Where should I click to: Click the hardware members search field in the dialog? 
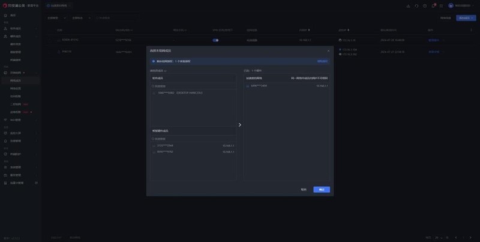point(193,139)
